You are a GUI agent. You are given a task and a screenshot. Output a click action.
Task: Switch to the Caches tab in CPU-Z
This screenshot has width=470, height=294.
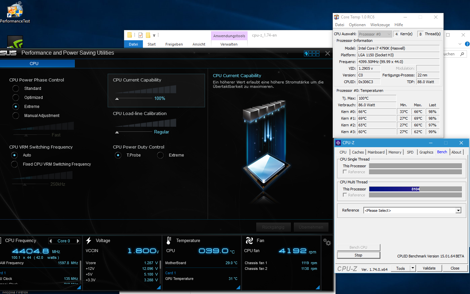click(x=358, y=152)
